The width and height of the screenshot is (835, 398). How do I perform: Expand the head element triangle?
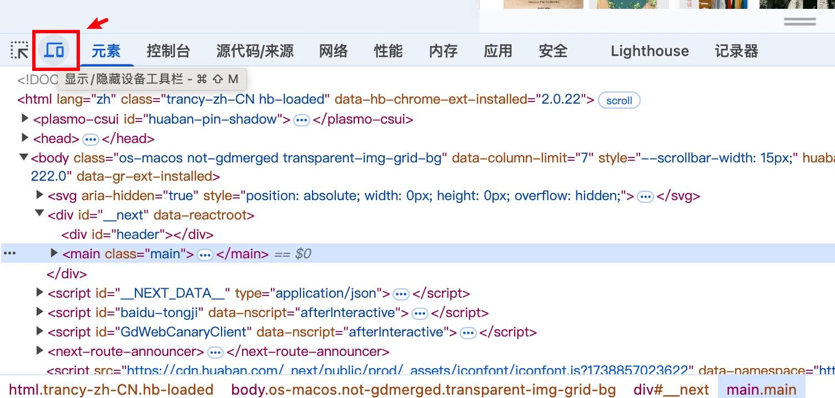24,137
